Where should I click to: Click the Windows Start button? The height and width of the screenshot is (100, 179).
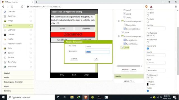coord(3,97)
